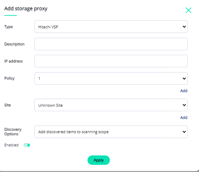
Task: Open the 'Add discovered items to scanning scope' dropdown
Action: 111,132
